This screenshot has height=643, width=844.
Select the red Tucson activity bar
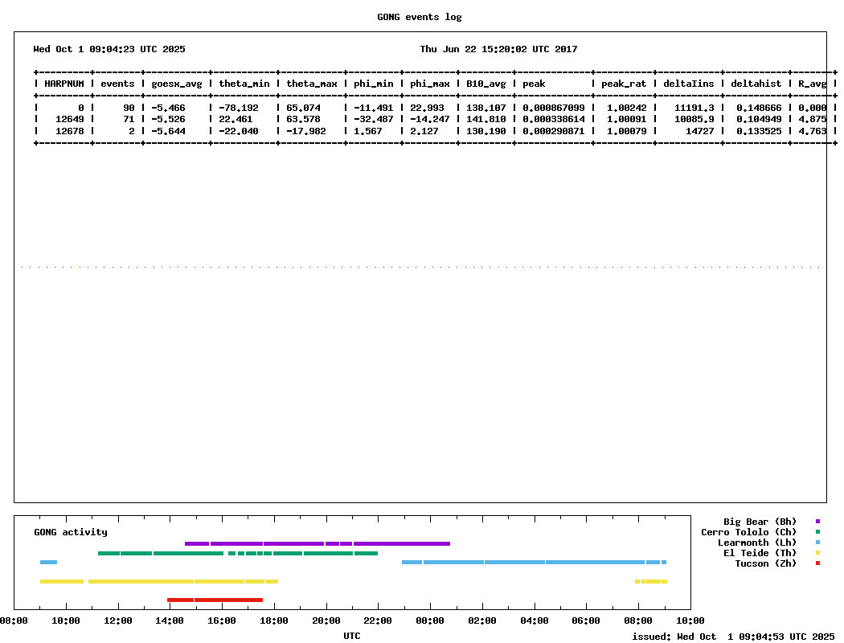[x=215, y=600]
